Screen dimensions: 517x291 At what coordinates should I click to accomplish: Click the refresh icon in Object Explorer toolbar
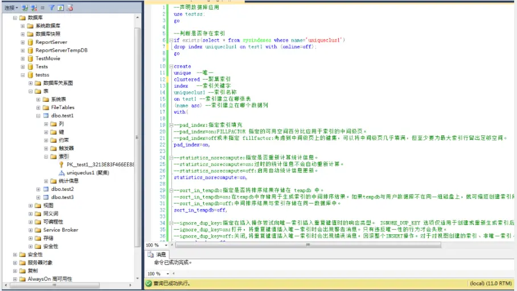coord(61,7)
